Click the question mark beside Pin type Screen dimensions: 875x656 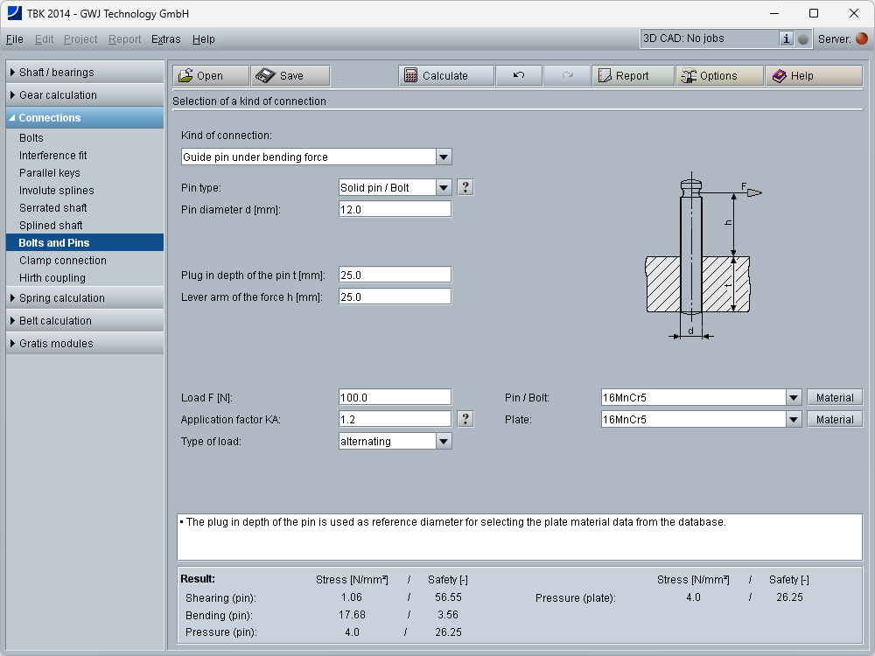click(465, 187)
